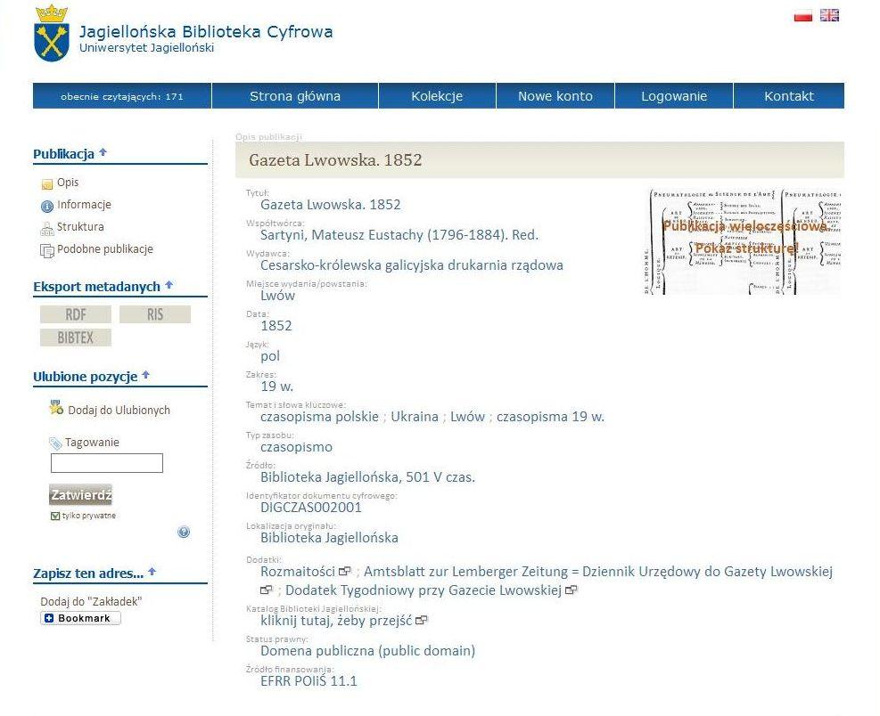Open Dodatek Tygodniowy przy Gazecie Lwowskiej link

(x=424, y=590)
